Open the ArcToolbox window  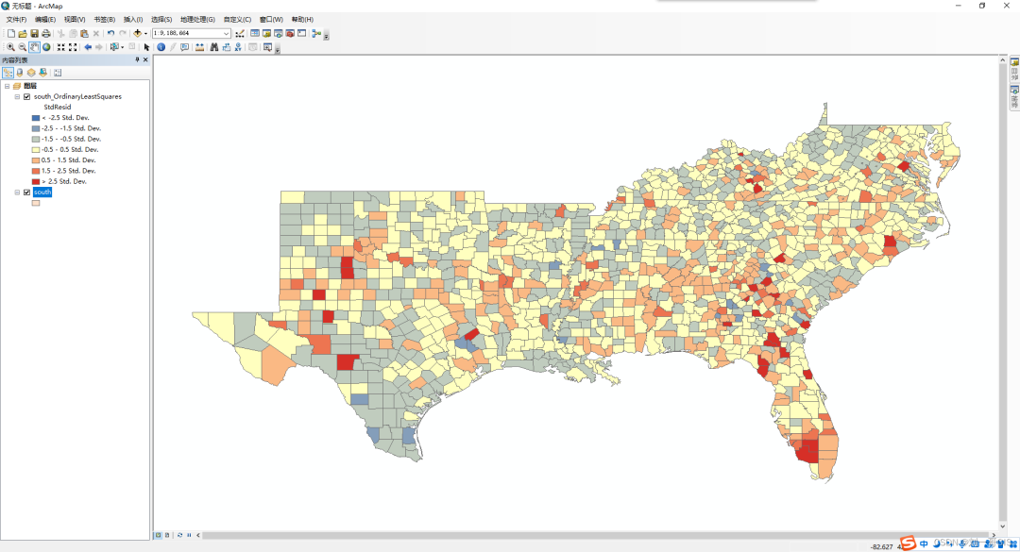tap(290, 33)
